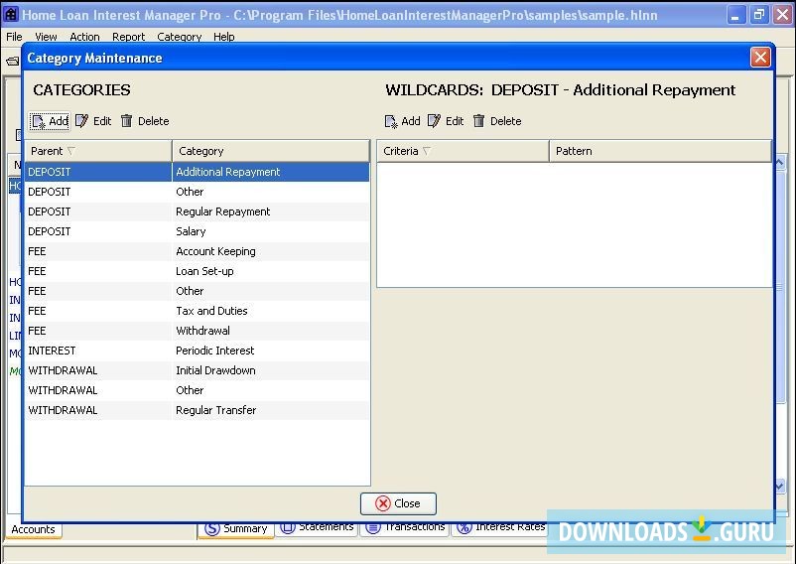Delete the wildcard entry

[497, 121]
